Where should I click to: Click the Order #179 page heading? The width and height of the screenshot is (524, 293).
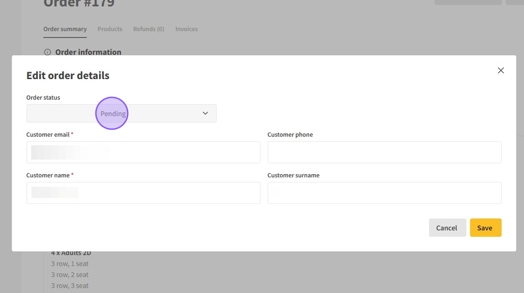point(79,4)
